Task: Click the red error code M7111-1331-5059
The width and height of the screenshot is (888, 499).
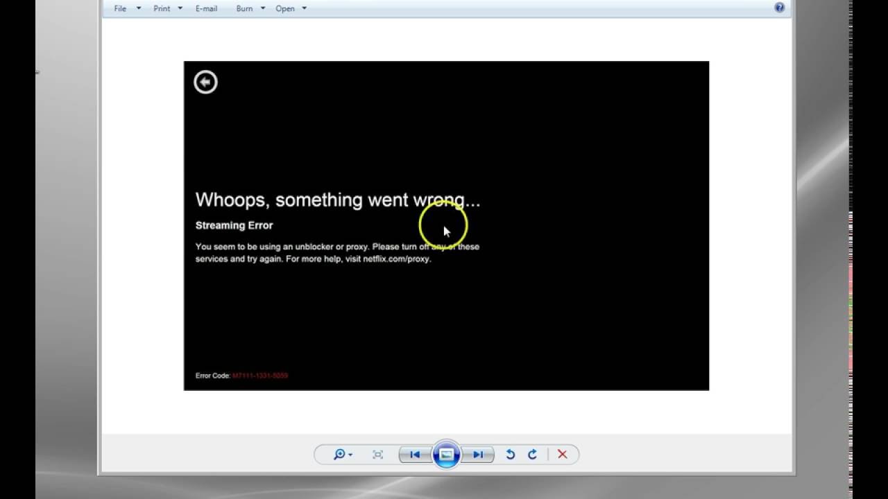Action: 260,376
